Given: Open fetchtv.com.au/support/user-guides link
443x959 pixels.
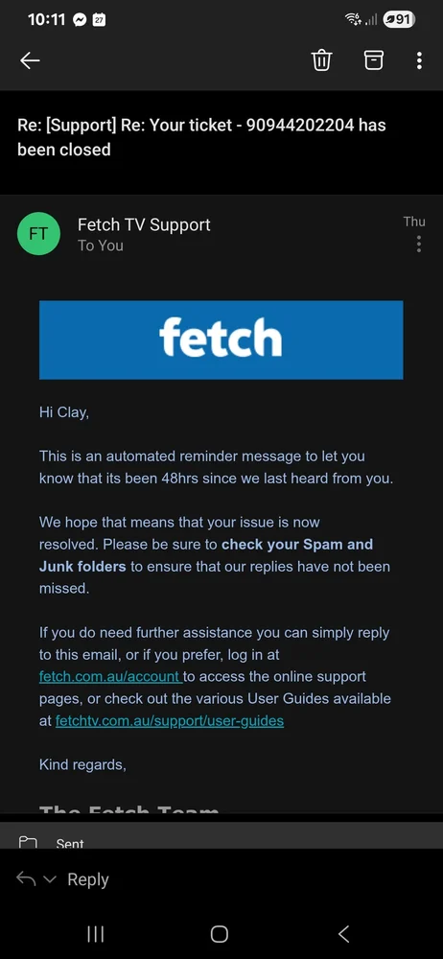Looking at the screenshot, I should tap(170, 720).
